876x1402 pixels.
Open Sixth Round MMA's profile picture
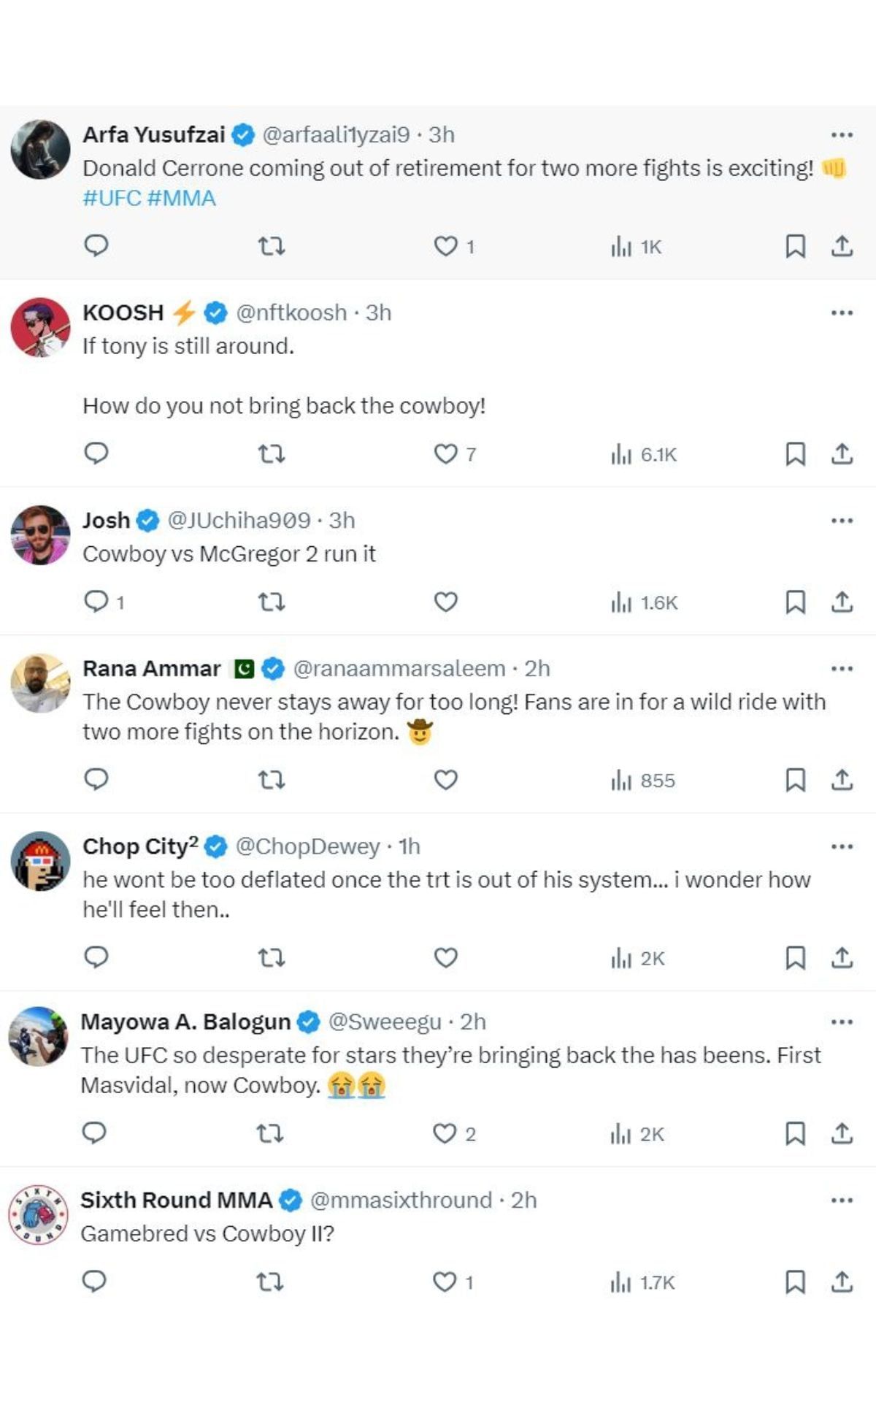(x=40, y=1214)
